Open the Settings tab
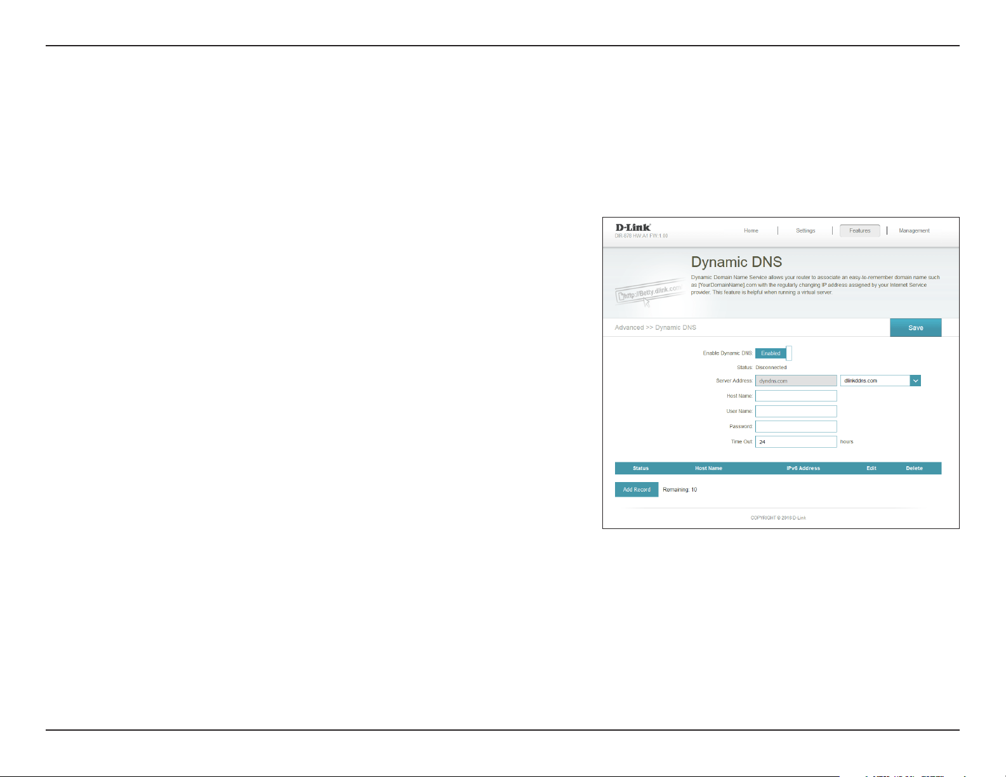Screen dimensions: 1006x777 (x=805, y=231)
